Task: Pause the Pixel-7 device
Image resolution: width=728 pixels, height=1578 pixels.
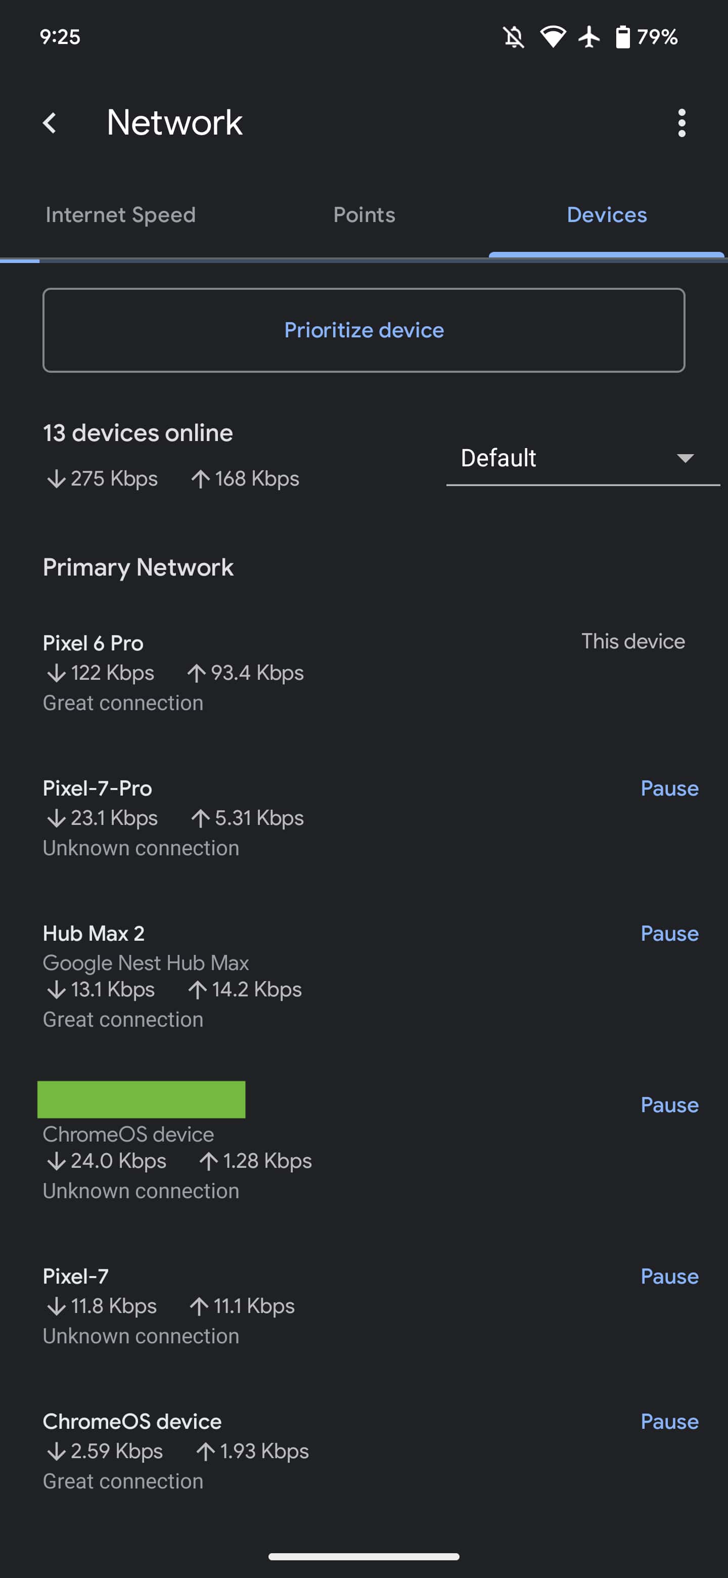Action: coord(669,1277)
